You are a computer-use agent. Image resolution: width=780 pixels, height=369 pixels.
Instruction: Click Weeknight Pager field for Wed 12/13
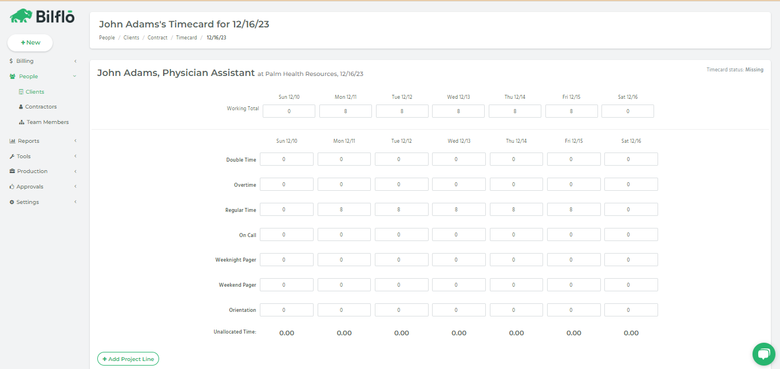[x=459, y=260]
